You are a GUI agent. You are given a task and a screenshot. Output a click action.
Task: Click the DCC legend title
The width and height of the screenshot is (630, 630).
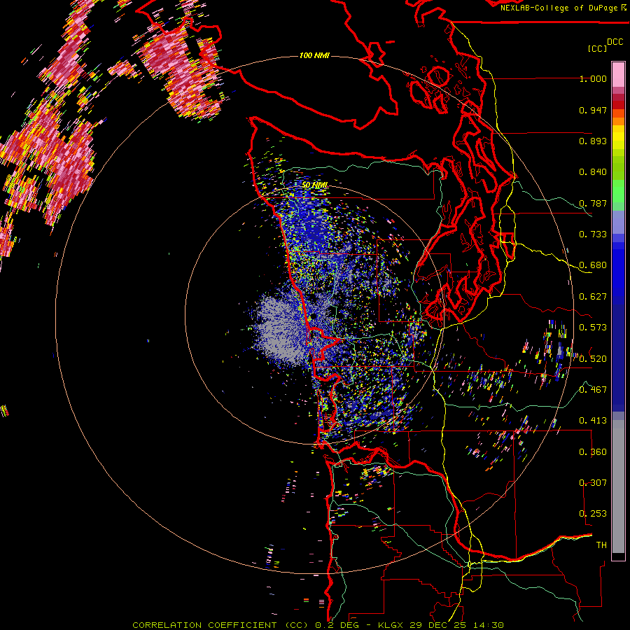tap(615, 42)
